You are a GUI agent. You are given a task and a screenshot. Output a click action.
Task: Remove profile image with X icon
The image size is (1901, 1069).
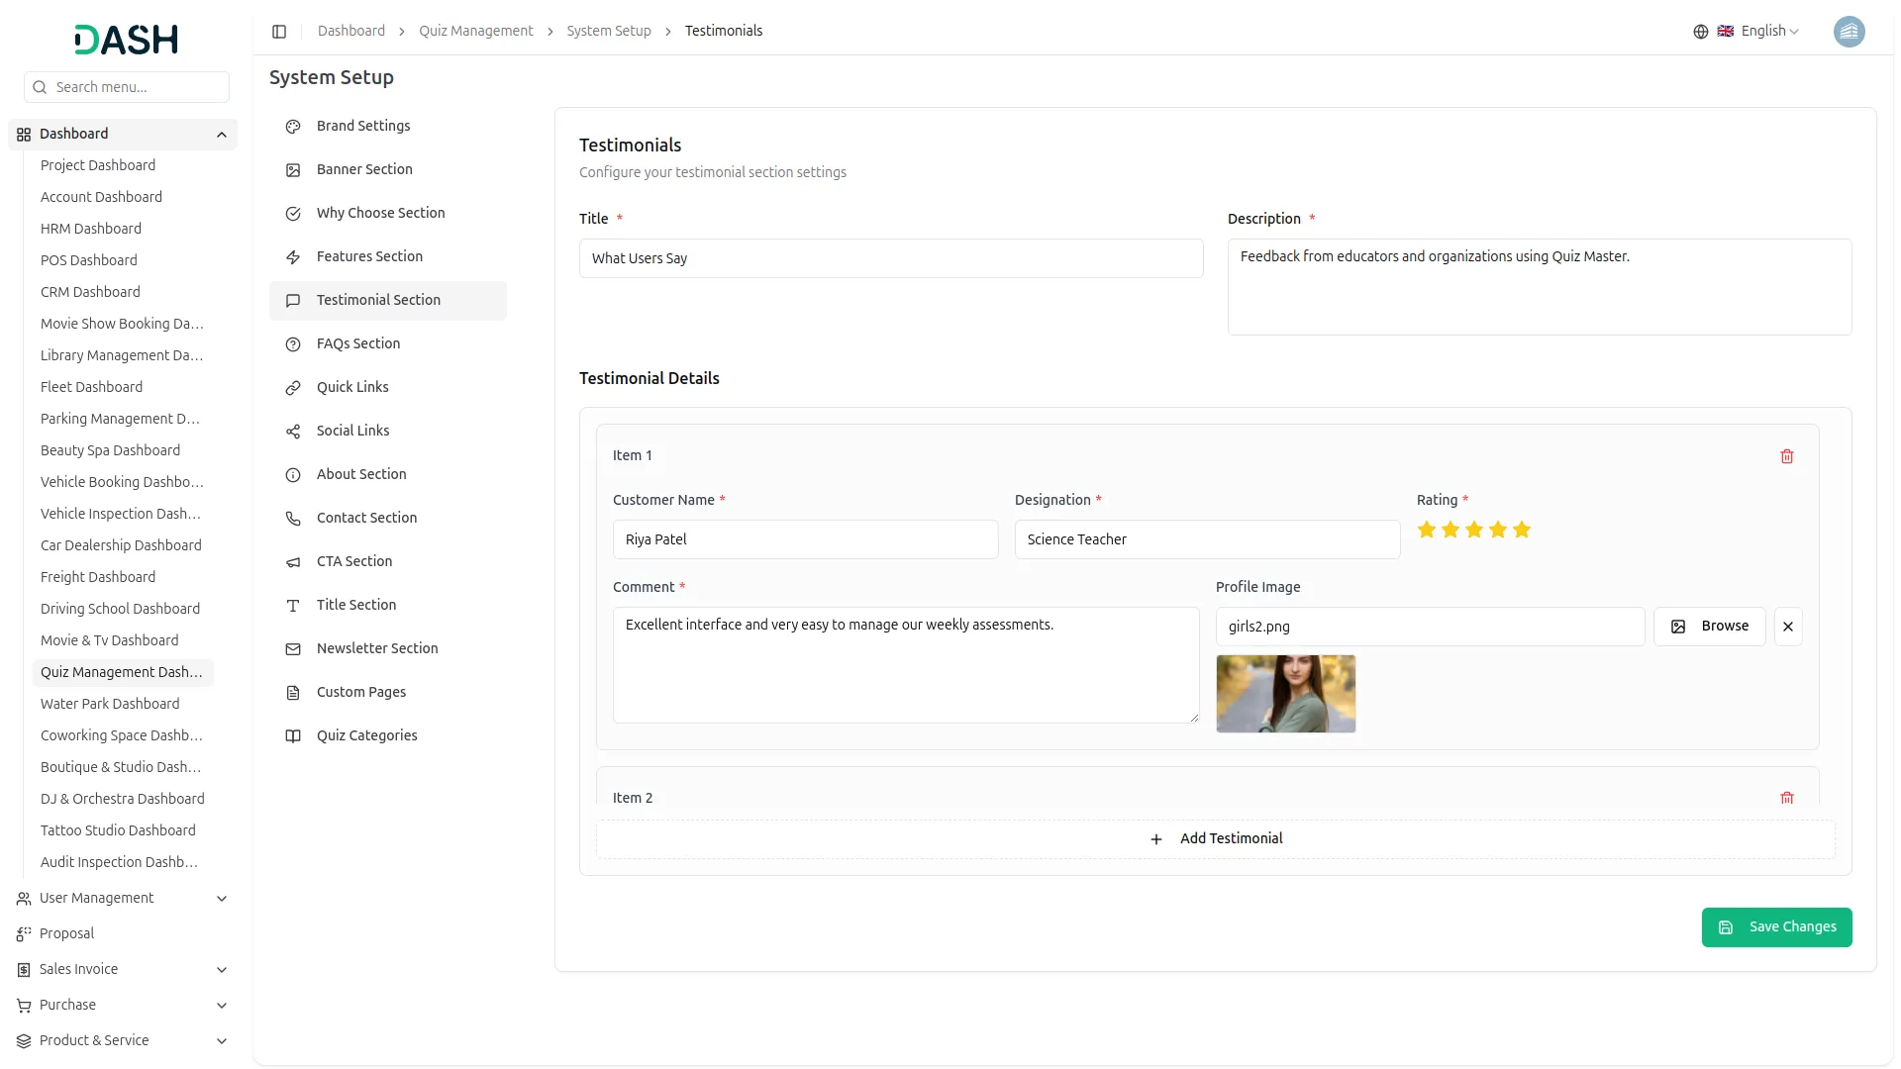pos(1788,627)
